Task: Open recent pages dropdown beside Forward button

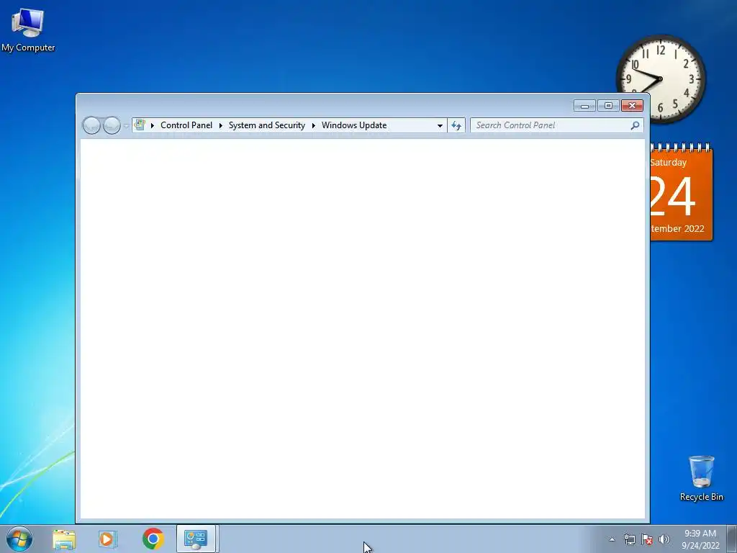Action: (126, 126)
